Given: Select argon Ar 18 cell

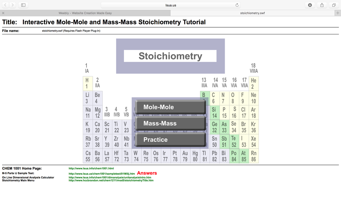Looking at the screenshot, I should [x=254, y=113].
